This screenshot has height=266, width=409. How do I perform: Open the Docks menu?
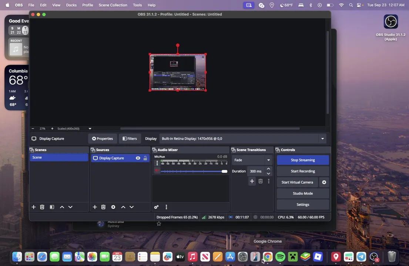click(71, 5)
